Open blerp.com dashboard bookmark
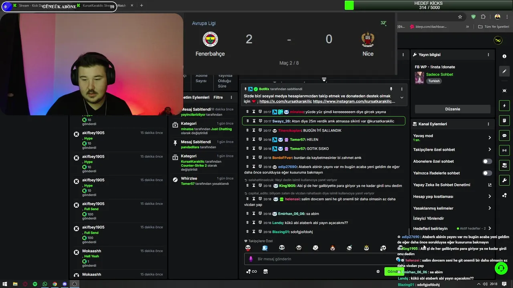Screen dimensions: 513x288 point(428,27)
